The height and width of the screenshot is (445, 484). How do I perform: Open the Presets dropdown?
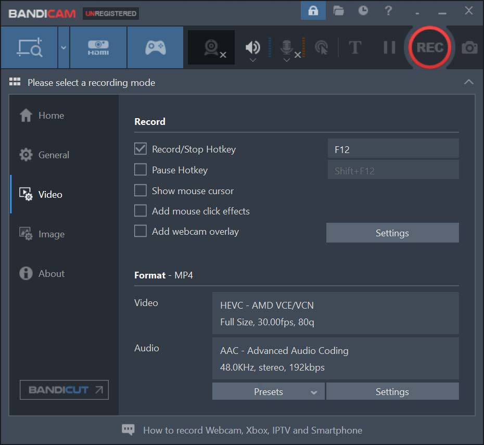pos(268,392)
